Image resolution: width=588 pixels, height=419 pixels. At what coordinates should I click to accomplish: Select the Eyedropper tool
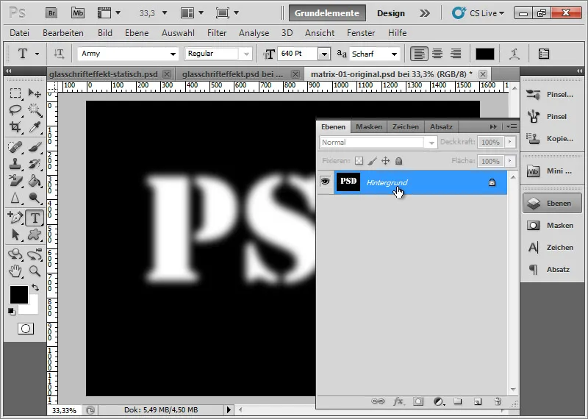(x=35, y=126)
